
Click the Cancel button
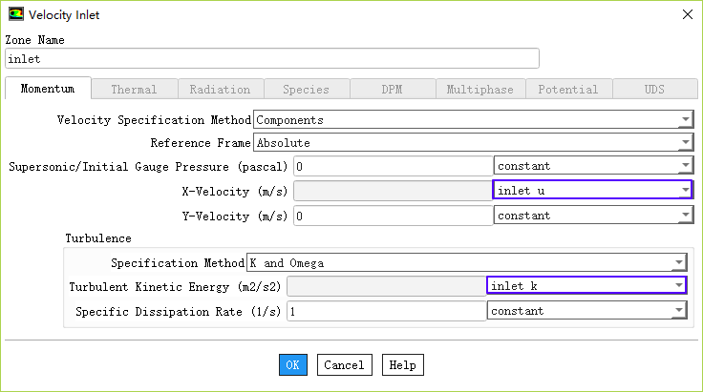tap(344, 364)
